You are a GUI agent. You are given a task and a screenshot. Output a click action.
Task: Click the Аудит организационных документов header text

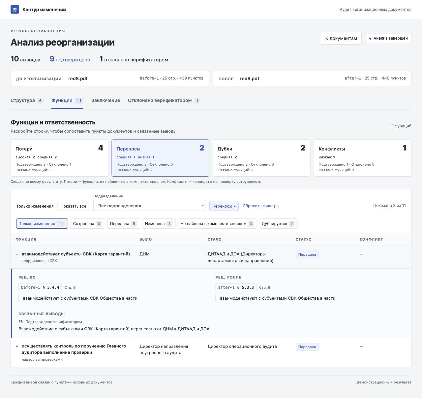[x=376, y=10]
